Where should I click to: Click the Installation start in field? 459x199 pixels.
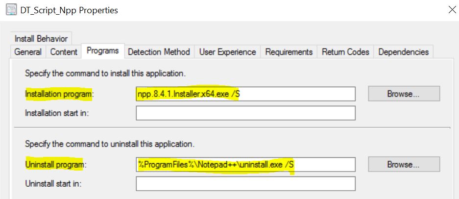point(245,113)
